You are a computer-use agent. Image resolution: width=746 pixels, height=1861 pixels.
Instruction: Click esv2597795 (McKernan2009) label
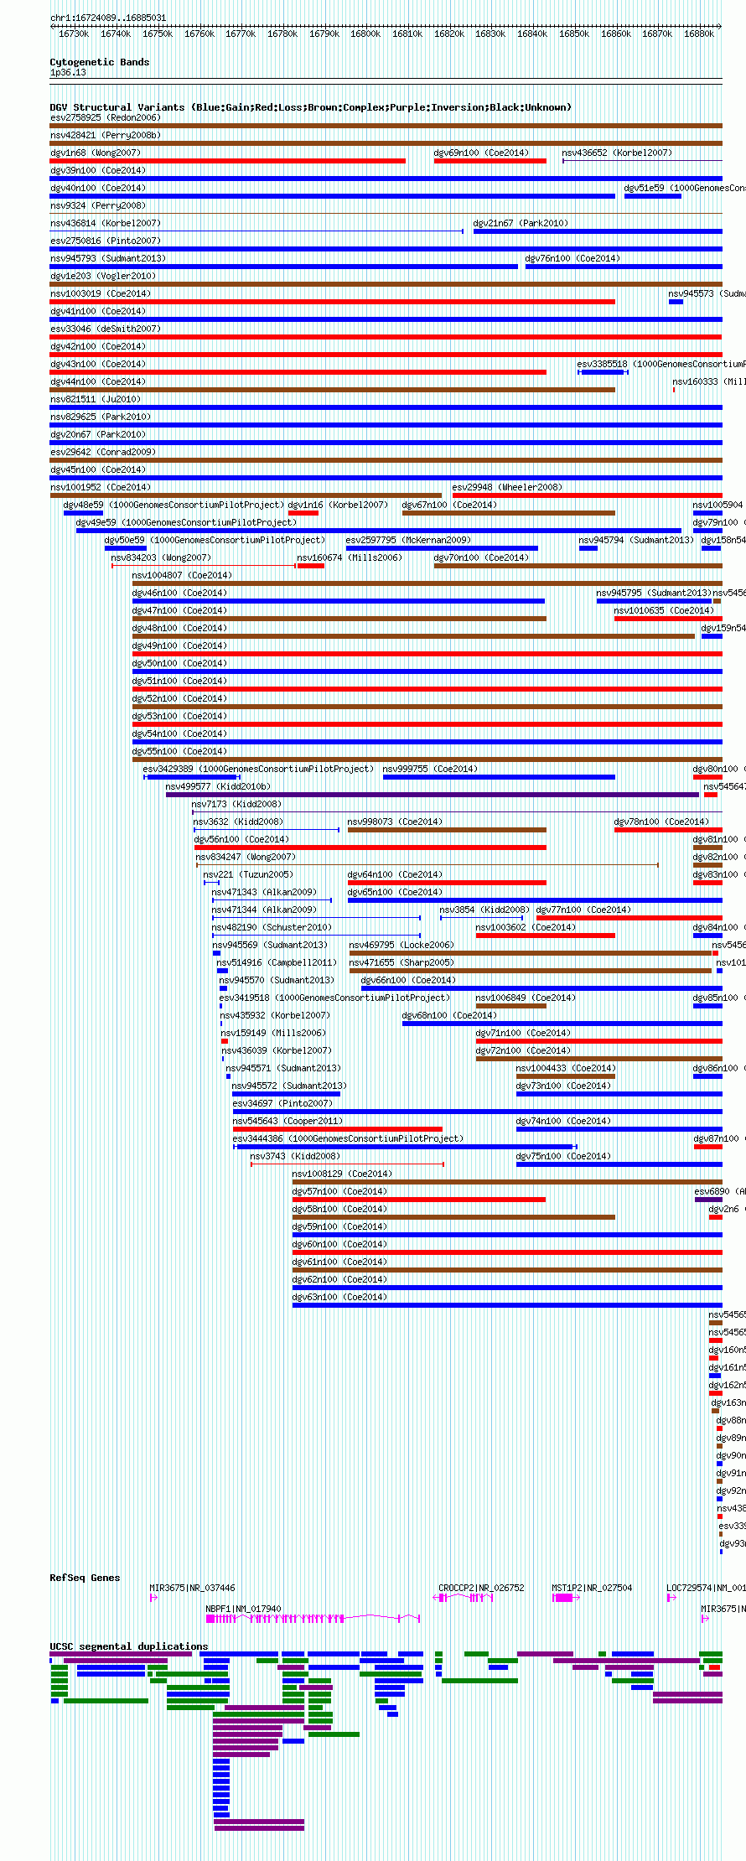pyautogui.click(x=408, y=541)
